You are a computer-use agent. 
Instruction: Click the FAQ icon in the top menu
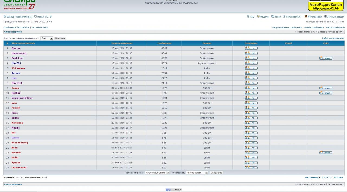[x=248, y=17]
